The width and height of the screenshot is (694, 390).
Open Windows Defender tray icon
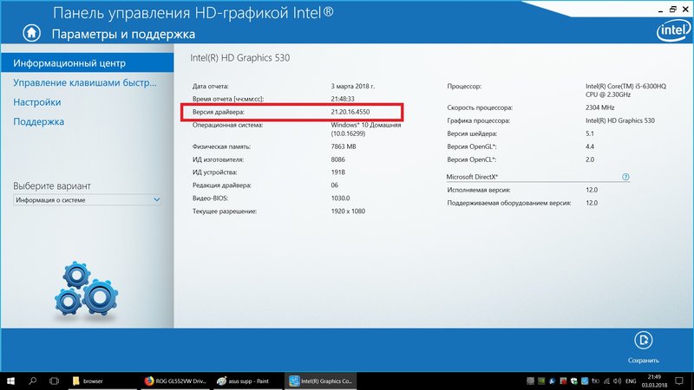point(574,381)
